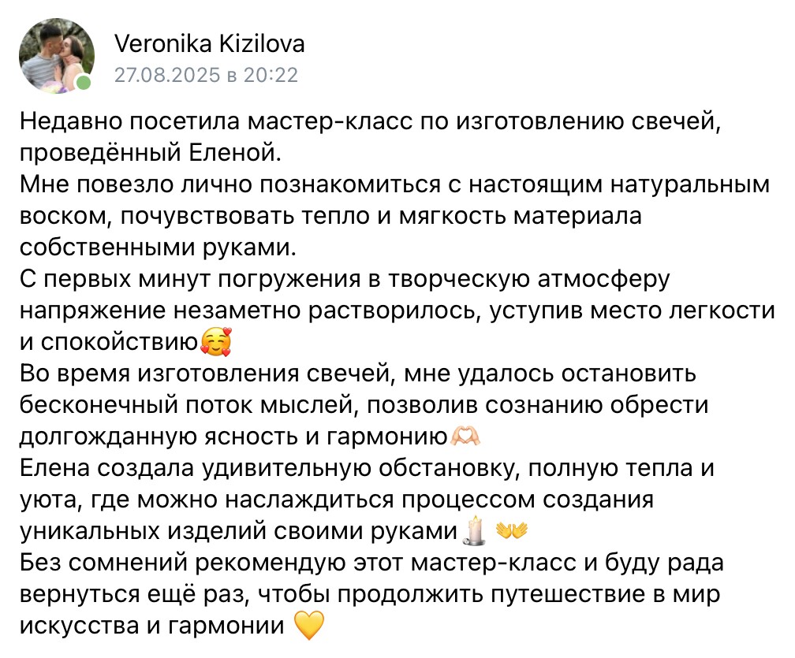Viewport: 795px width, 658px height.
Task: Click the yellow heart emoji at post end
Action: (309, 626)
